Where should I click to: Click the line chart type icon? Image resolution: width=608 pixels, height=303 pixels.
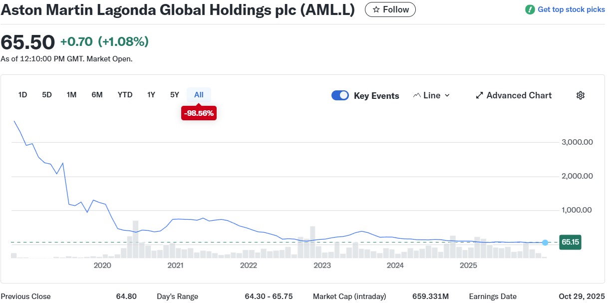click(x=417, y=95)
